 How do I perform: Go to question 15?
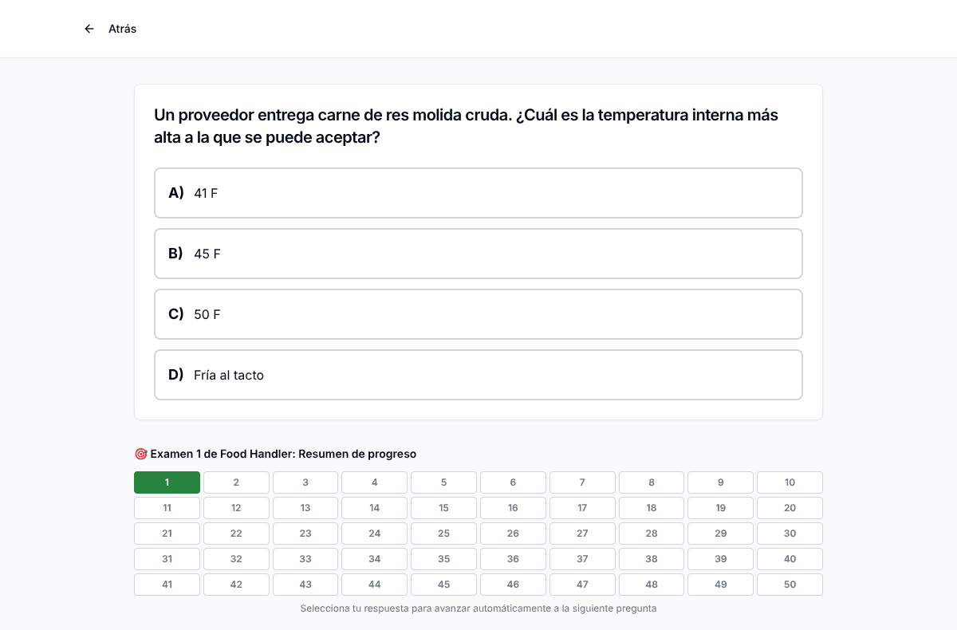443,508
